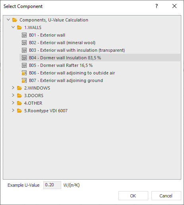This screenshot has width=184, height=205.
Task: Expand the 2.WINDOWS folder
Action: (13, 88)
